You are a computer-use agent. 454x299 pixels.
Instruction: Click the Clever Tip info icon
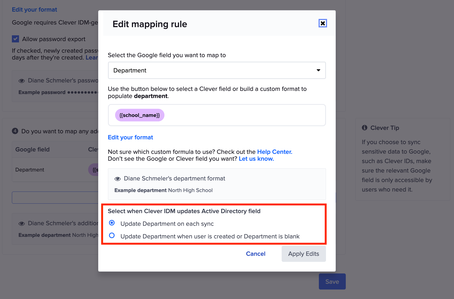(x=365, y=128)
